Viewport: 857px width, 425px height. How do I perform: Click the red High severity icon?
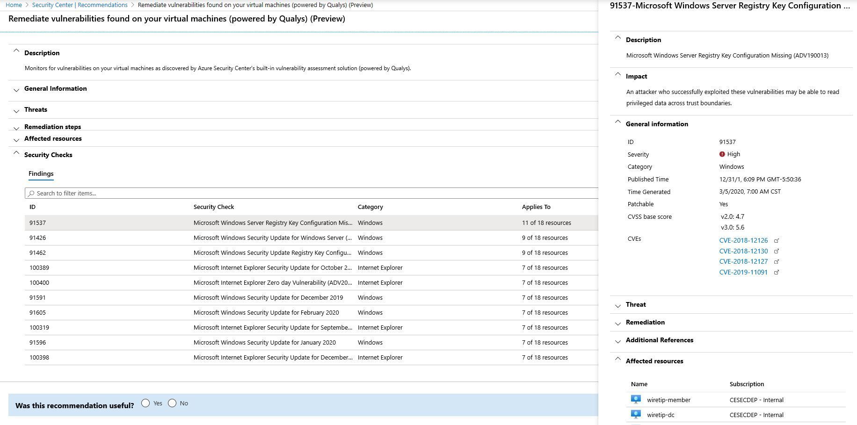pyautogui.click(x=722, y=154)
